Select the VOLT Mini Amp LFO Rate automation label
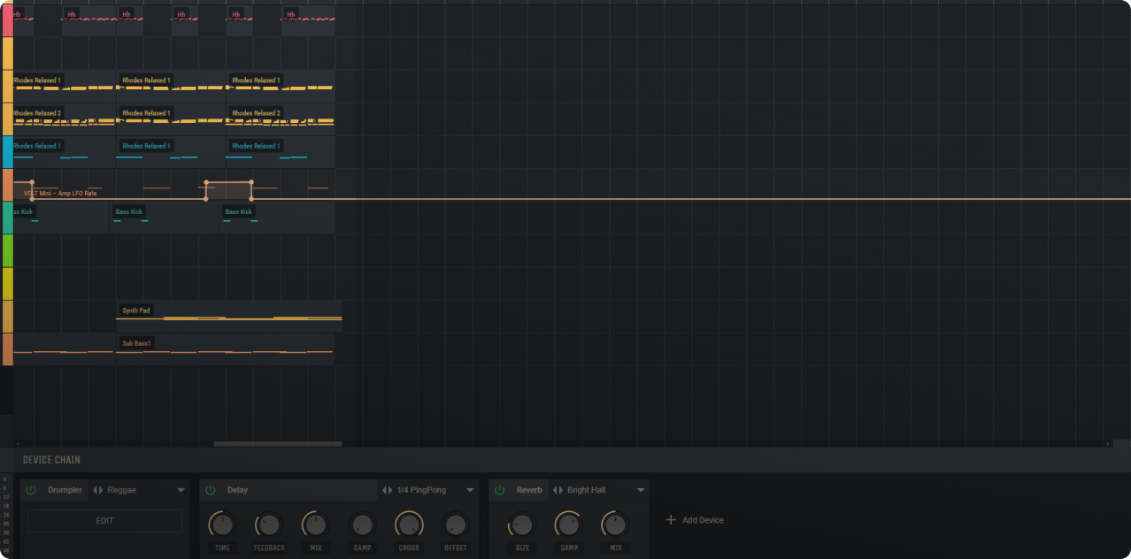 [x=60, y=193]
